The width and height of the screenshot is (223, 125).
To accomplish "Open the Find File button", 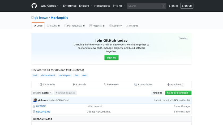I will coord(157,93).
